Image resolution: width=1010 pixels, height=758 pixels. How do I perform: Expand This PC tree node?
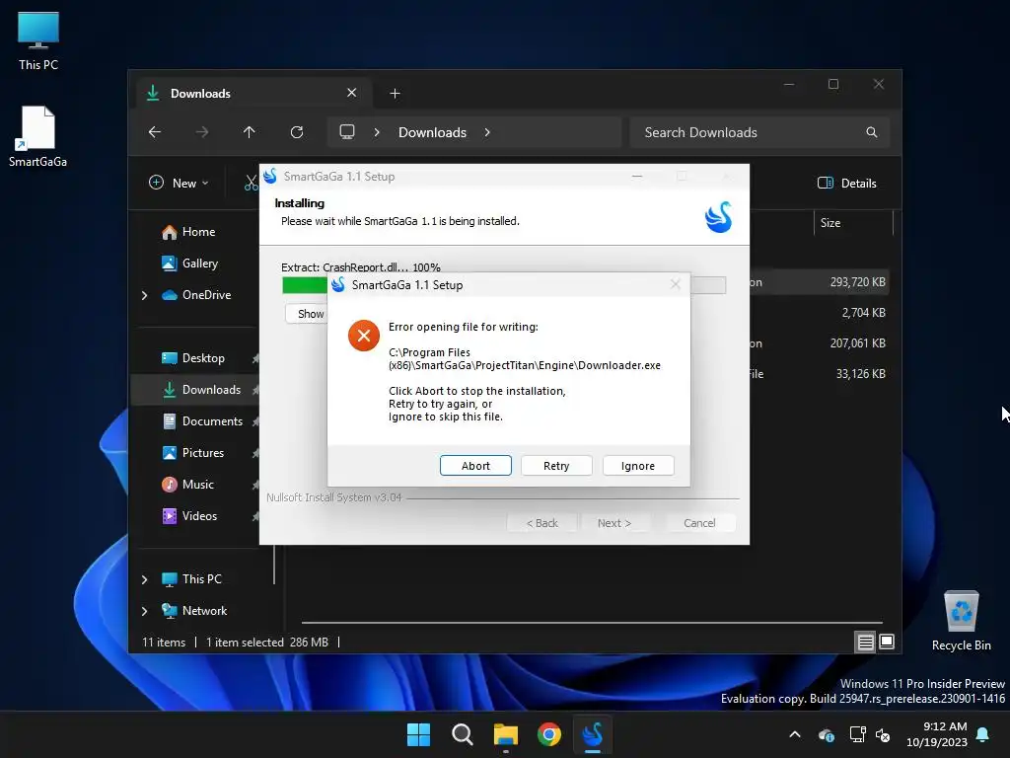[x=144, y=579]
